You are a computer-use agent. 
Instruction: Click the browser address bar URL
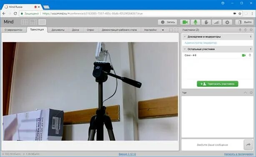(93, 13)
